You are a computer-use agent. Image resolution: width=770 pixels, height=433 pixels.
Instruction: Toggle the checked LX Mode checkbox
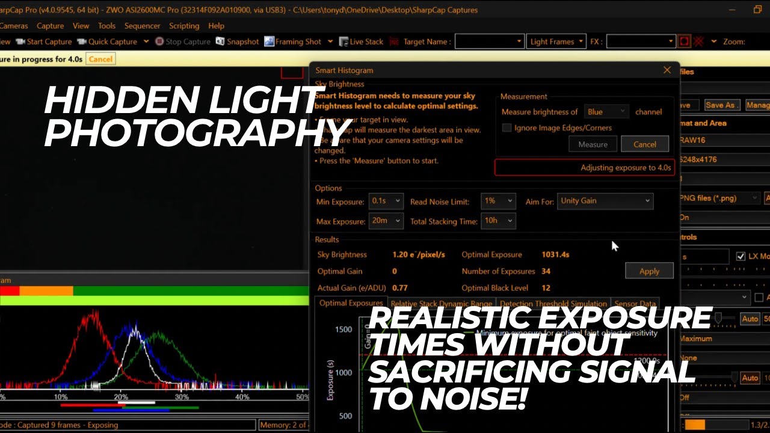point(741,256)
